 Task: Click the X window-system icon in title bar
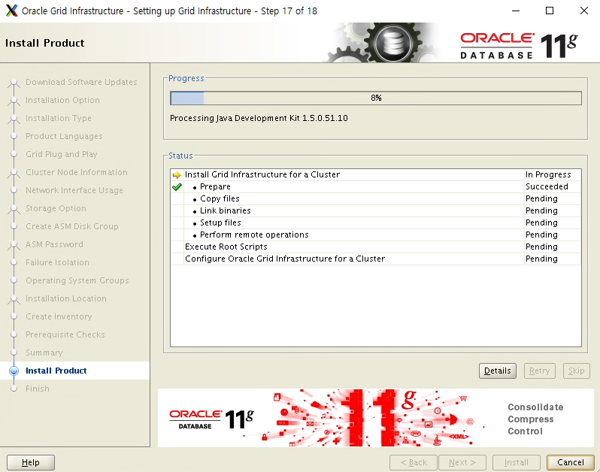11,11
